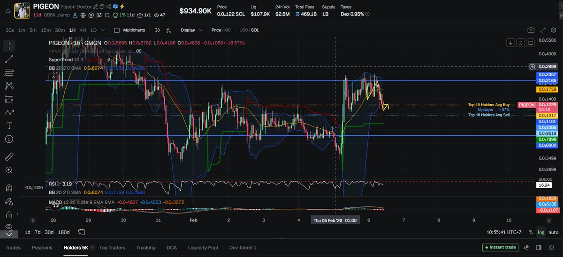Select the 30s timeframe
Screen dimensions: 563x257
click(x=9, y=30)
